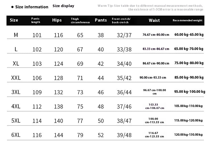Screen dimensions: 213x149
Task: Select the 4XL size row label
Action: tap(16, 106)
